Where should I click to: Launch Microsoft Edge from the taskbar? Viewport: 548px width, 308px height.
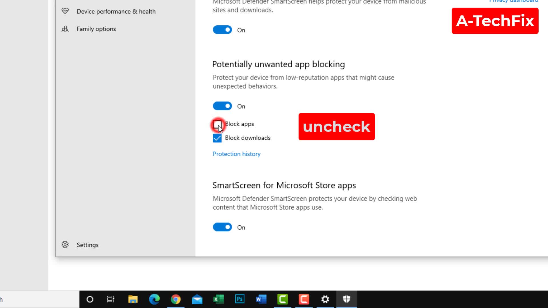point(154,299)
